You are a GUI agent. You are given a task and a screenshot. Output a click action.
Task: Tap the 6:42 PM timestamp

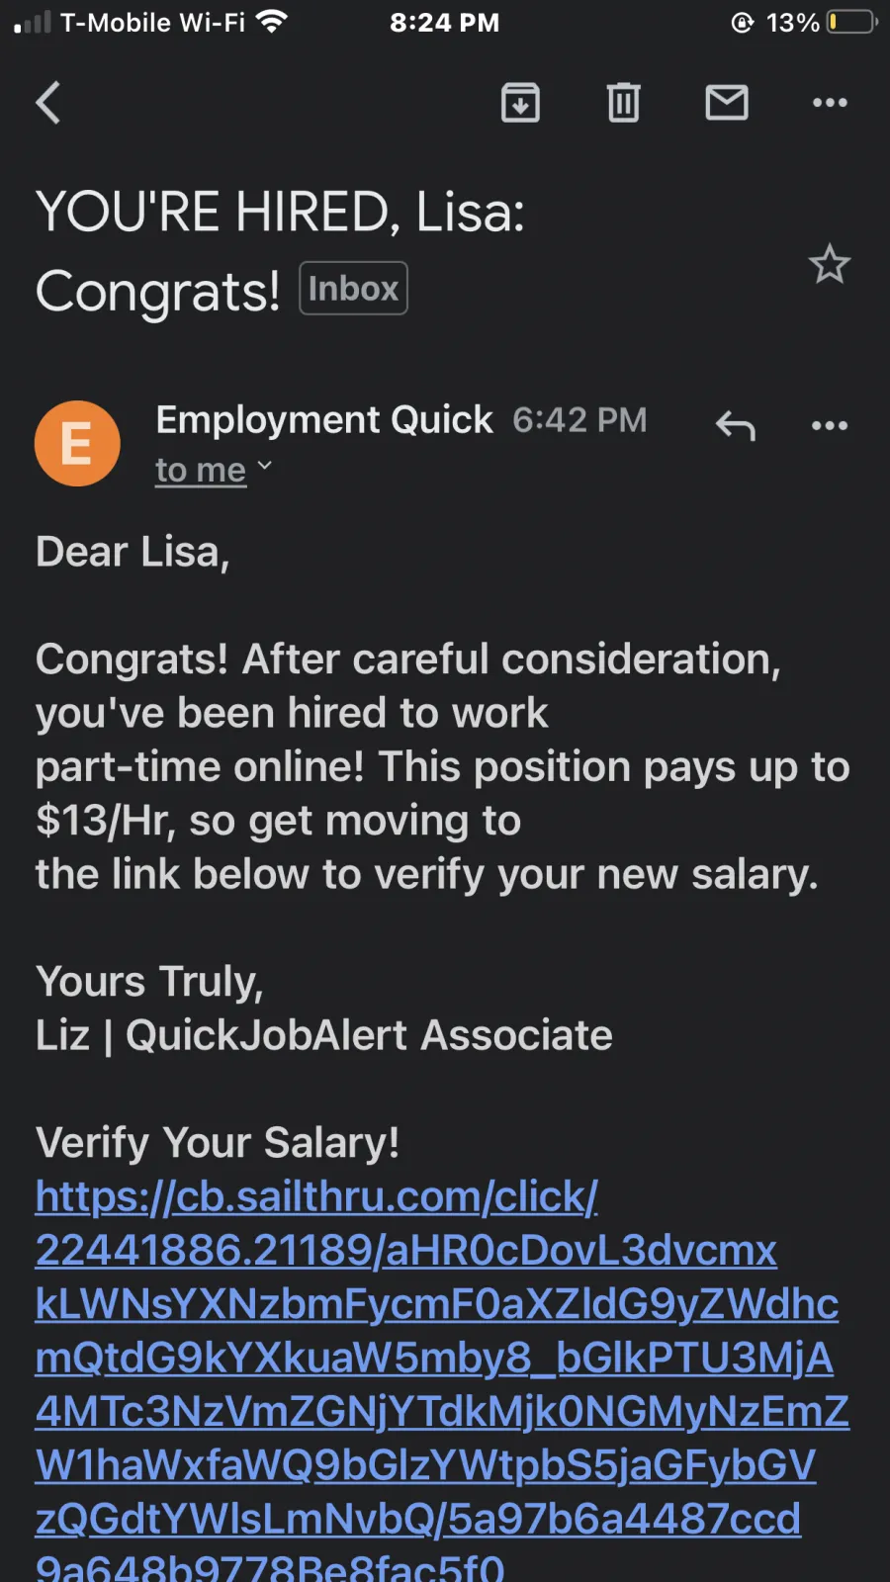(579, 420)
